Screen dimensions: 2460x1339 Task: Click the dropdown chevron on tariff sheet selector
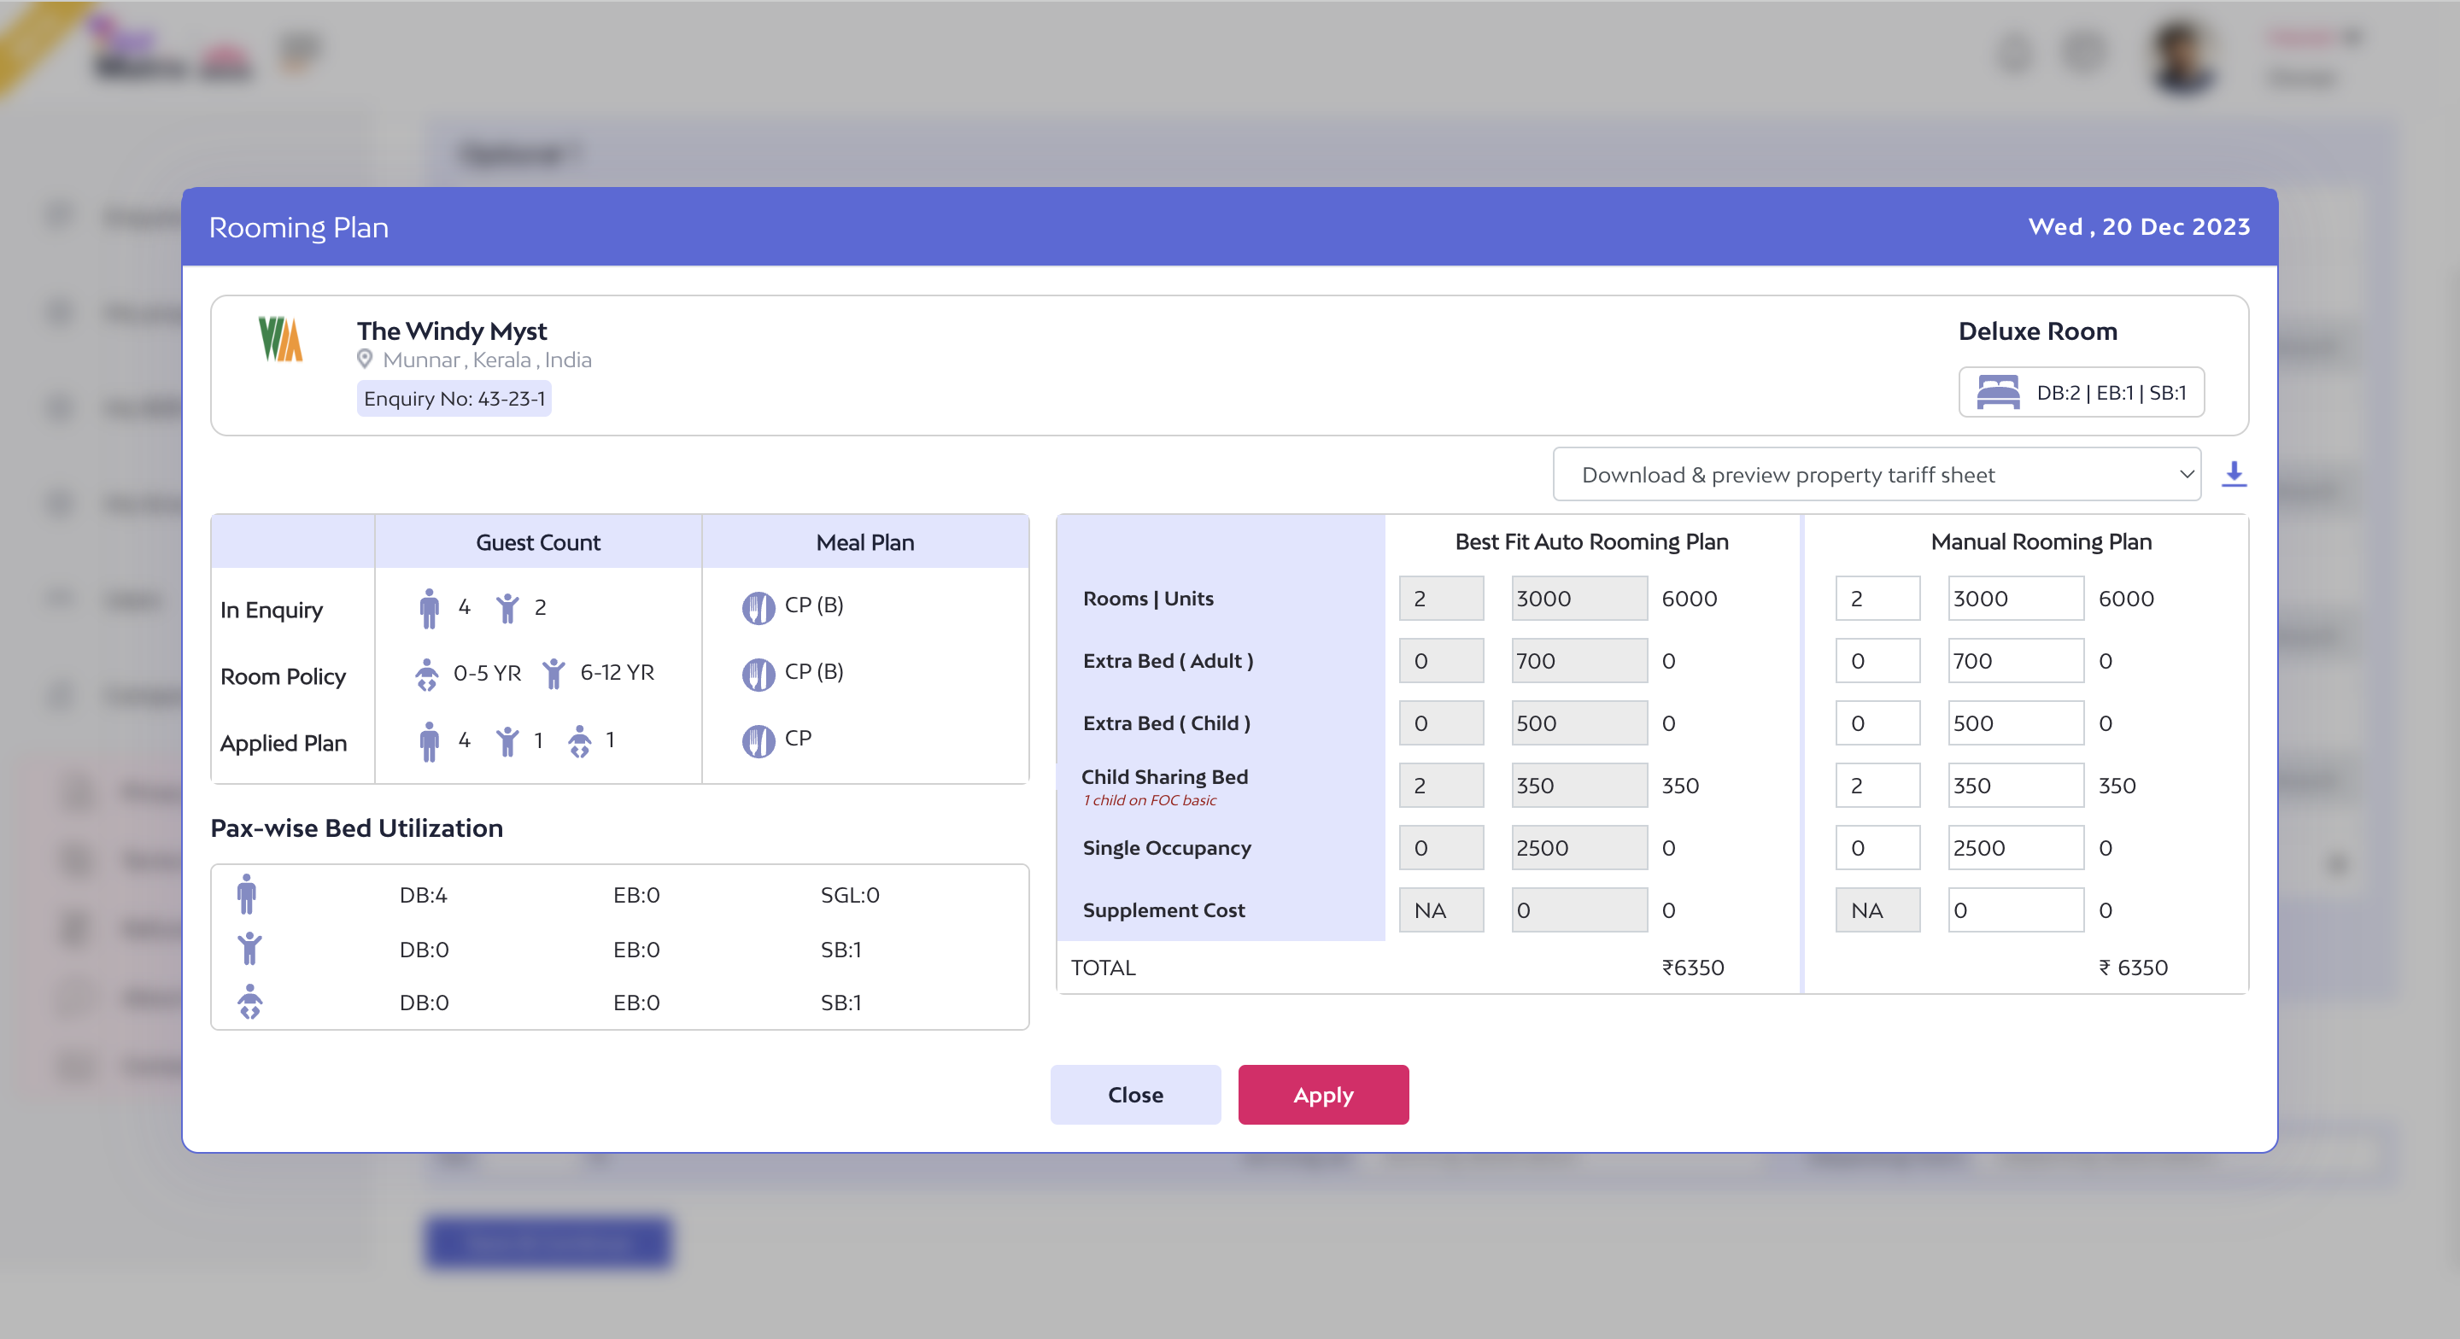pyautogui.click(x=2186, y=475)
